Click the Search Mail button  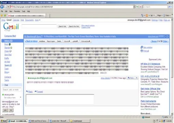tap(62, 26)
